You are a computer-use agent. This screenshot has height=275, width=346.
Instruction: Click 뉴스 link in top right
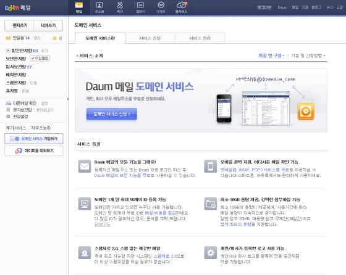(x=330, y=7)
